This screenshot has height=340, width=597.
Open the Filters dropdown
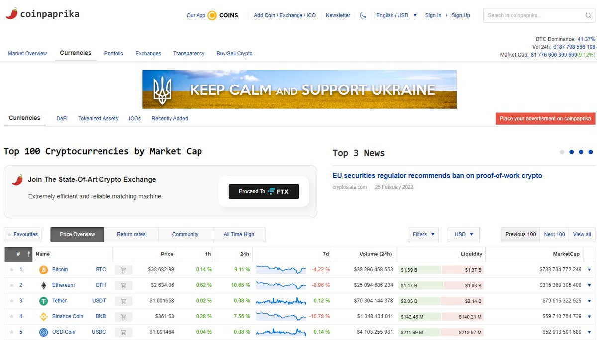[x=423, y=234]
